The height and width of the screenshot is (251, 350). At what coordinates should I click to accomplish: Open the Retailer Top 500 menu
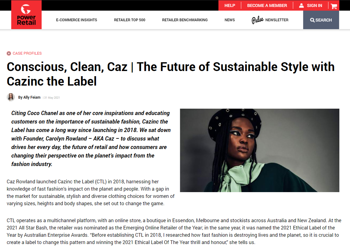(130, 20)
